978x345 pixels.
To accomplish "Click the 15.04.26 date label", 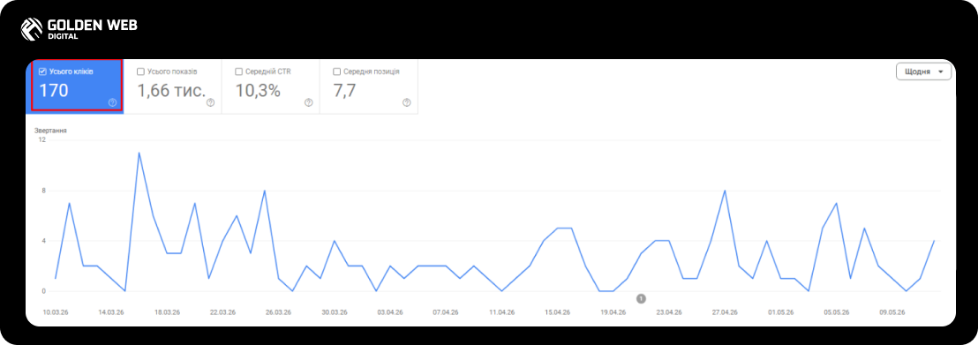I will [x=557, y=312].
